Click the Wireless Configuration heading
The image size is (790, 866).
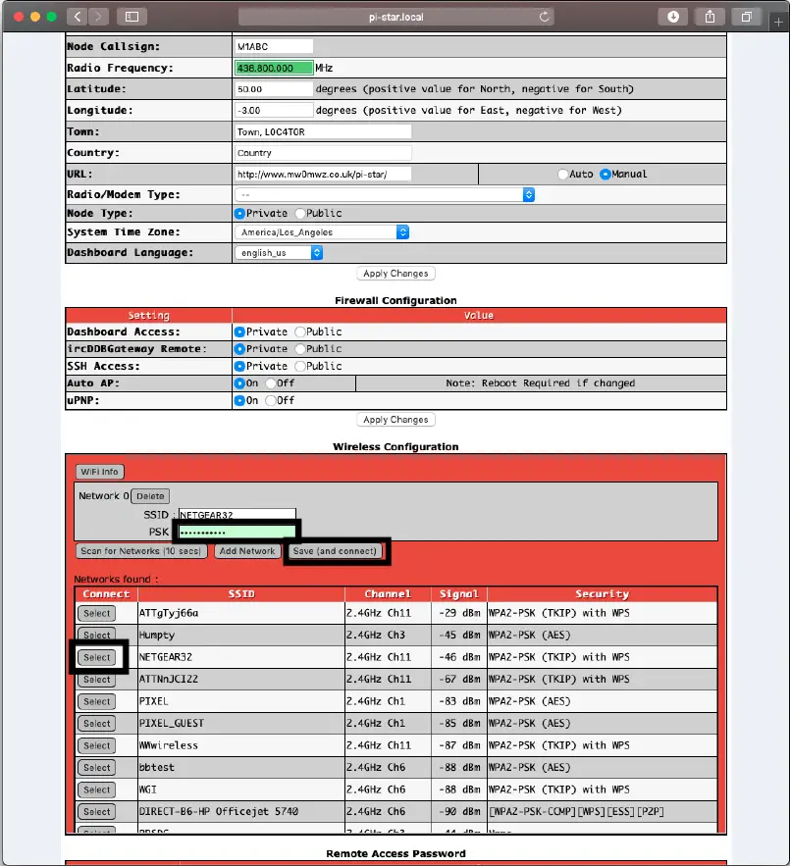[x=395, y=447]
